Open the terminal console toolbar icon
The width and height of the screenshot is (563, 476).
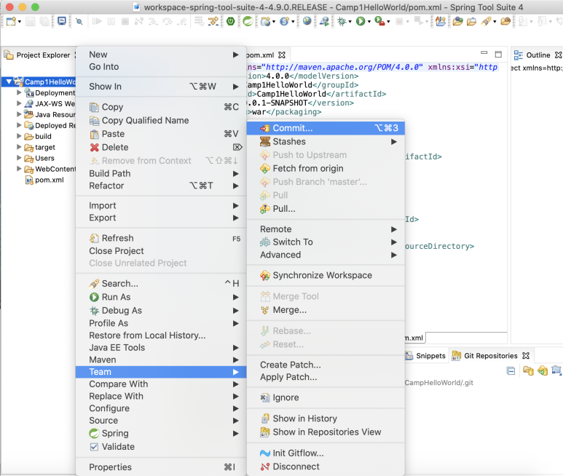point(62,21)
